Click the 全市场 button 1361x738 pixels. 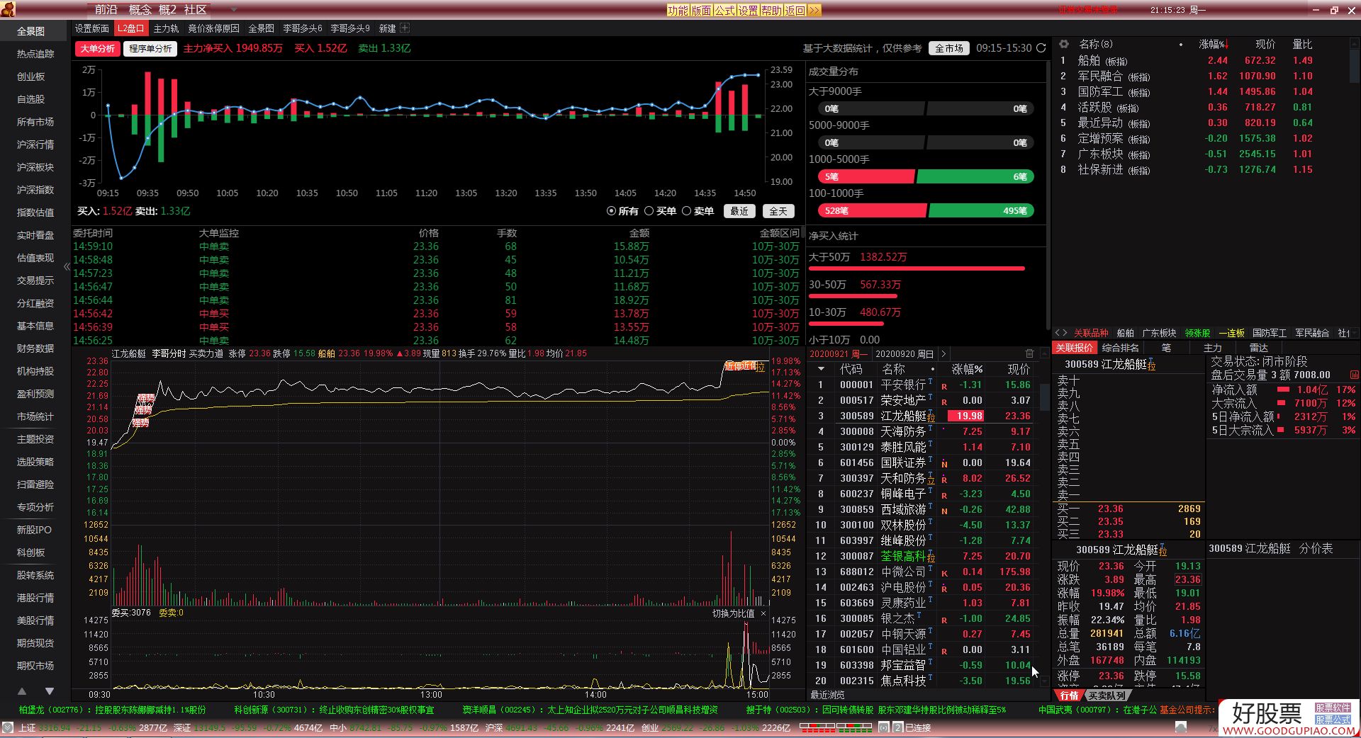click(948, 48)
